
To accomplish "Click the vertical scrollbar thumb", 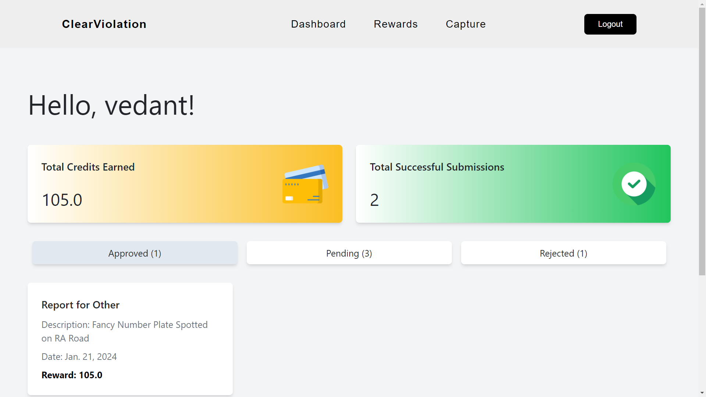I will click(x=702, y=142).
